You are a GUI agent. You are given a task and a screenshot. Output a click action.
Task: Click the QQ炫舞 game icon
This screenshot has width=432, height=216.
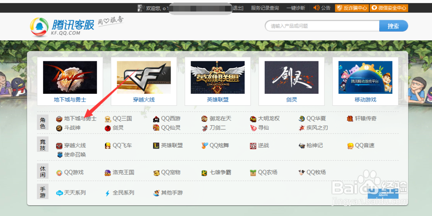[204, 146]
